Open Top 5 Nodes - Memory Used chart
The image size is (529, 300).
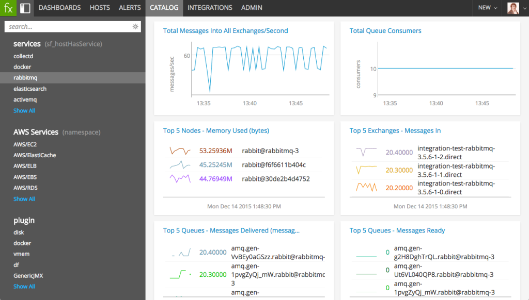pos(216,130)
